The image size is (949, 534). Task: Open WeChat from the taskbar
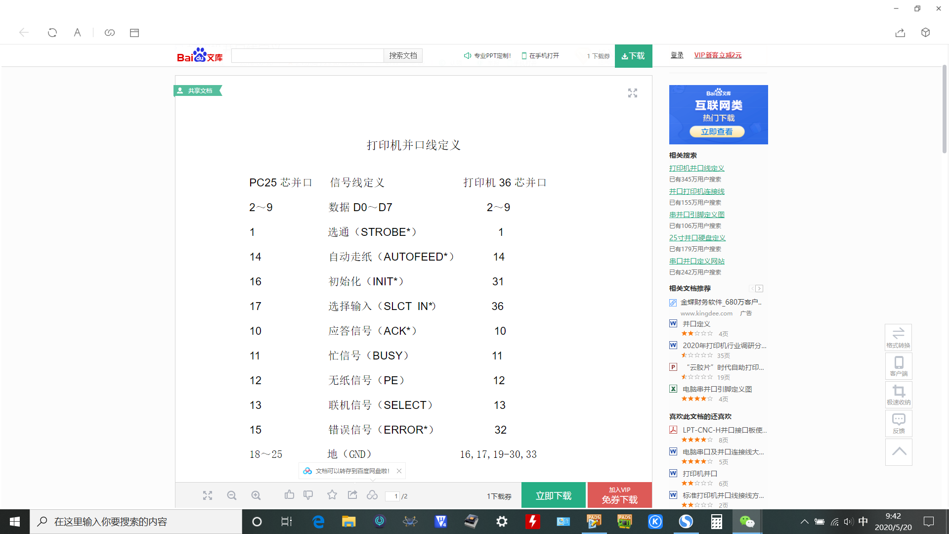click(747, 522)
